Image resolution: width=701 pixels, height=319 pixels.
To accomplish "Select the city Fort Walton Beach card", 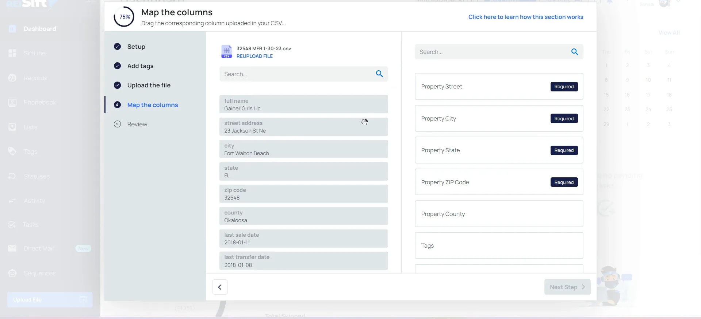I will point(304,149).
